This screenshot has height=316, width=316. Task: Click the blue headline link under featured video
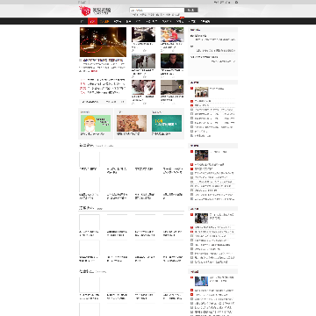pyautogui.click(x=103, y=60)
